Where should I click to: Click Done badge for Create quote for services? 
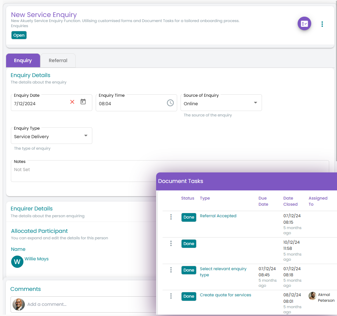pos(189,296)
